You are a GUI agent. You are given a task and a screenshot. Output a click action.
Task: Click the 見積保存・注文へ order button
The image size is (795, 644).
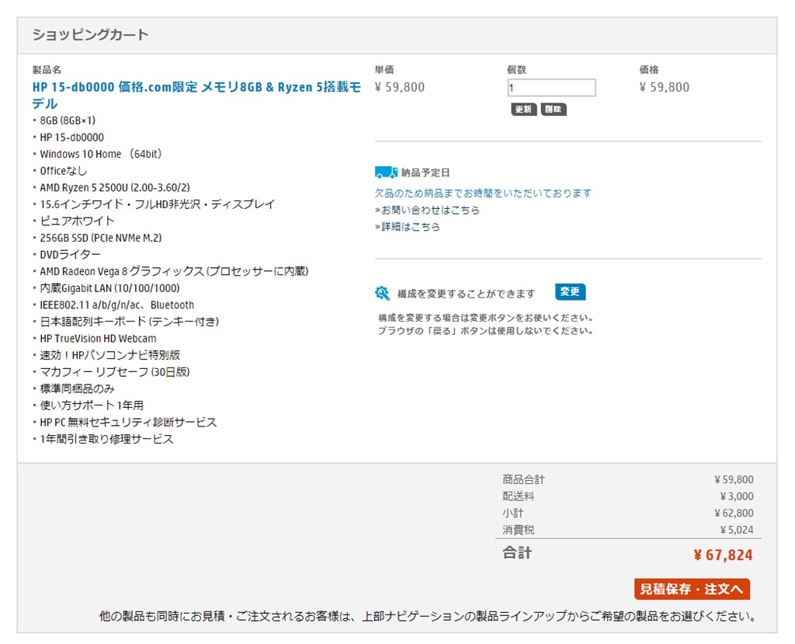click(x=692, y=589)
